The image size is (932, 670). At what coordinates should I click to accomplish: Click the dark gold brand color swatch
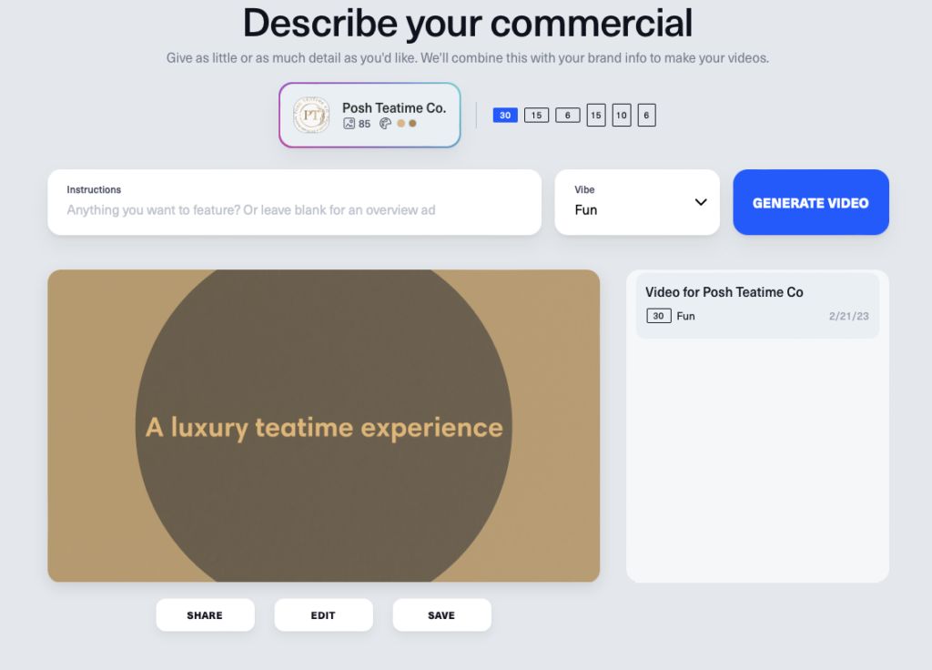[412, 123]
